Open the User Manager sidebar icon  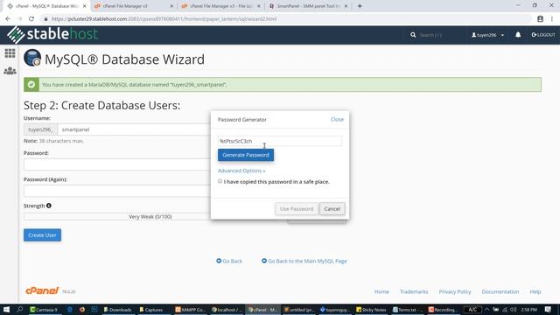click(x=10, y=71)
